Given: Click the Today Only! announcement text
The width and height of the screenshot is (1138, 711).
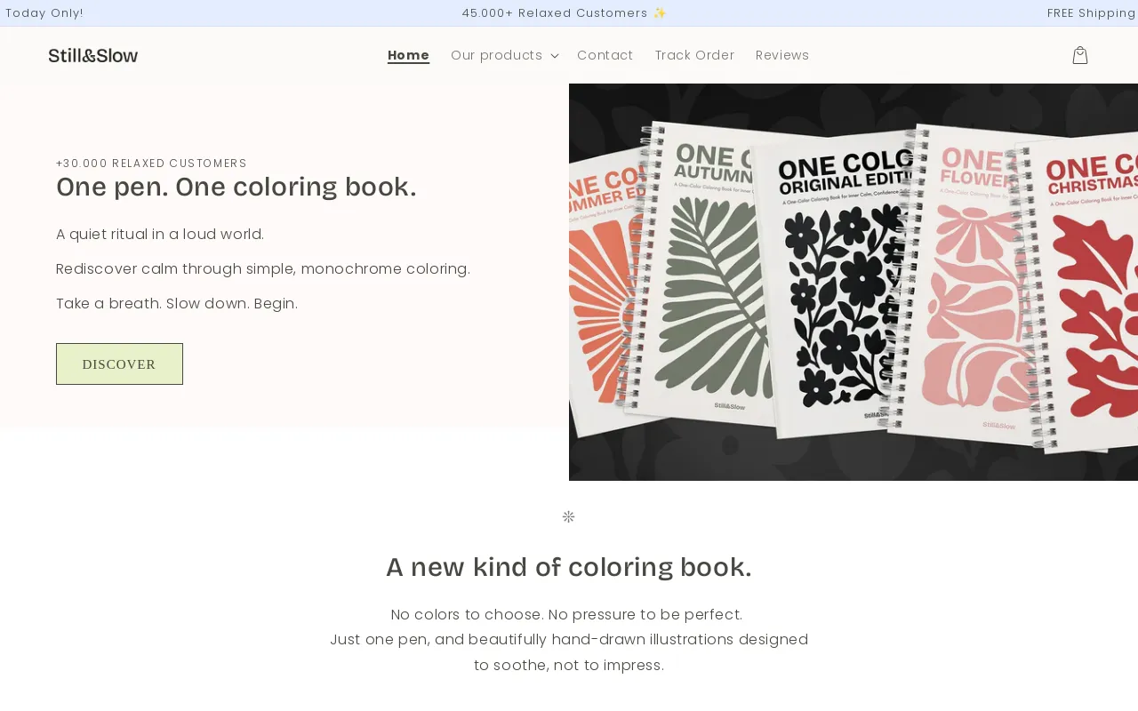Looking at the screenshot, I should point(44,13).
